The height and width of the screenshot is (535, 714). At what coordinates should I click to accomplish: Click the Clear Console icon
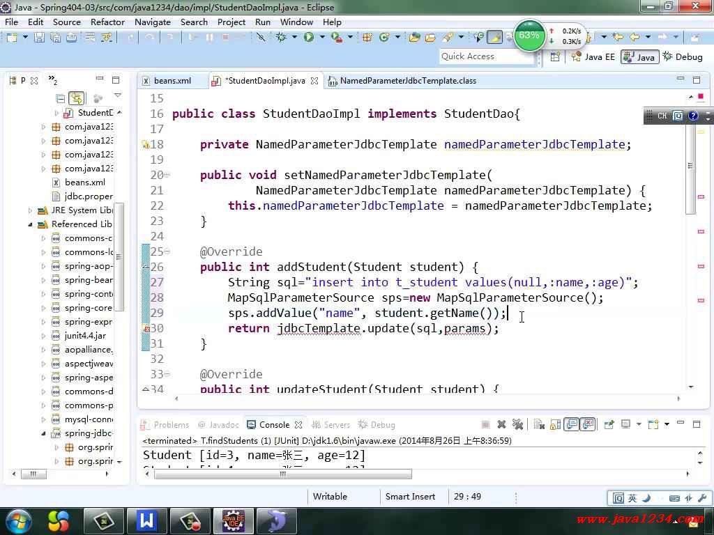(539, 424)
